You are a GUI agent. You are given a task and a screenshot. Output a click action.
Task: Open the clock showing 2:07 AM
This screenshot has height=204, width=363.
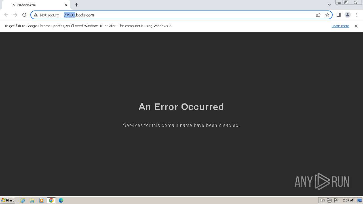pyautogui.click(x=349, y=200)
